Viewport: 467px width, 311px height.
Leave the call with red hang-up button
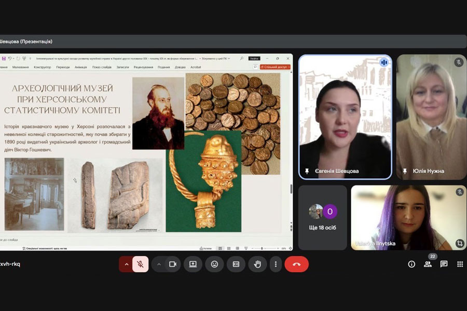click(x=296, y=264)
